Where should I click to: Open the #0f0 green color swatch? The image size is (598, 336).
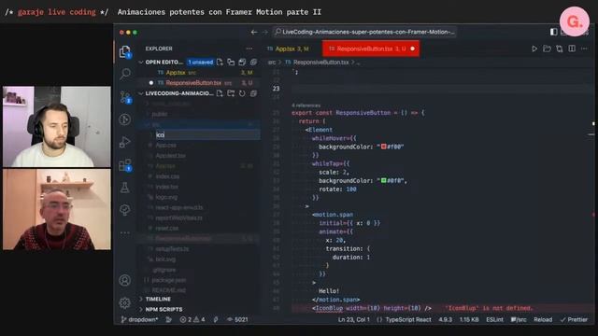click(384, 180)
